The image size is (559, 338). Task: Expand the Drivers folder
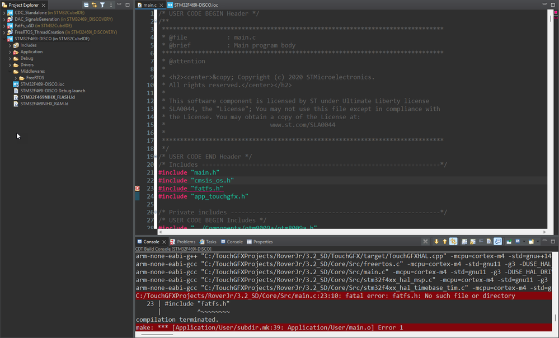pos(10,65)
